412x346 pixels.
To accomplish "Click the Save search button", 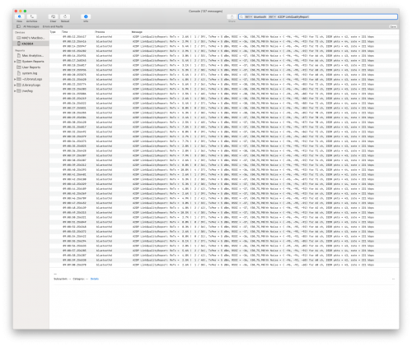I will [x=393, y=26].
